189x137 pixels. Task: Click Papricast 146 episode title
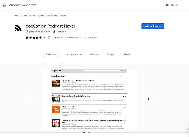[92, 121]
